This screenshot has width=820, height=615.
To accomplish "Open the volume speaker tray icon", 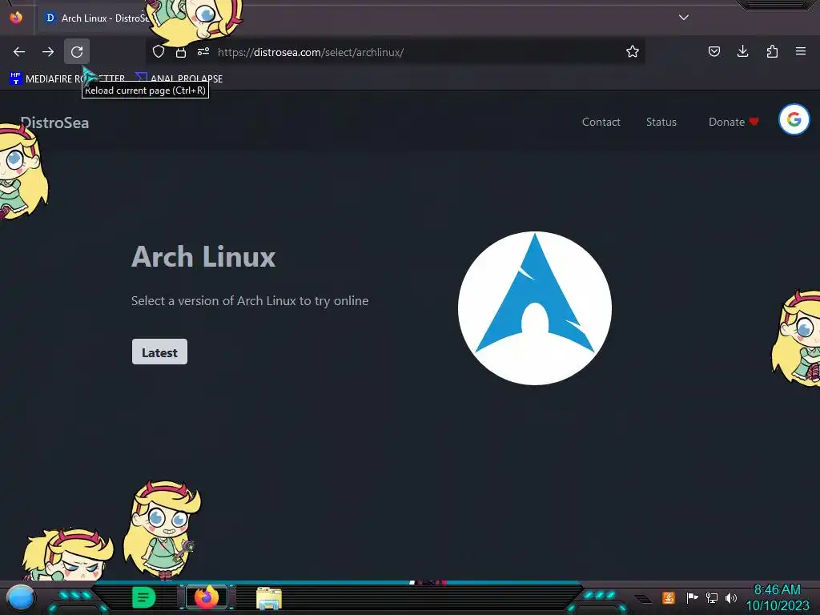I will click(730, 597).
